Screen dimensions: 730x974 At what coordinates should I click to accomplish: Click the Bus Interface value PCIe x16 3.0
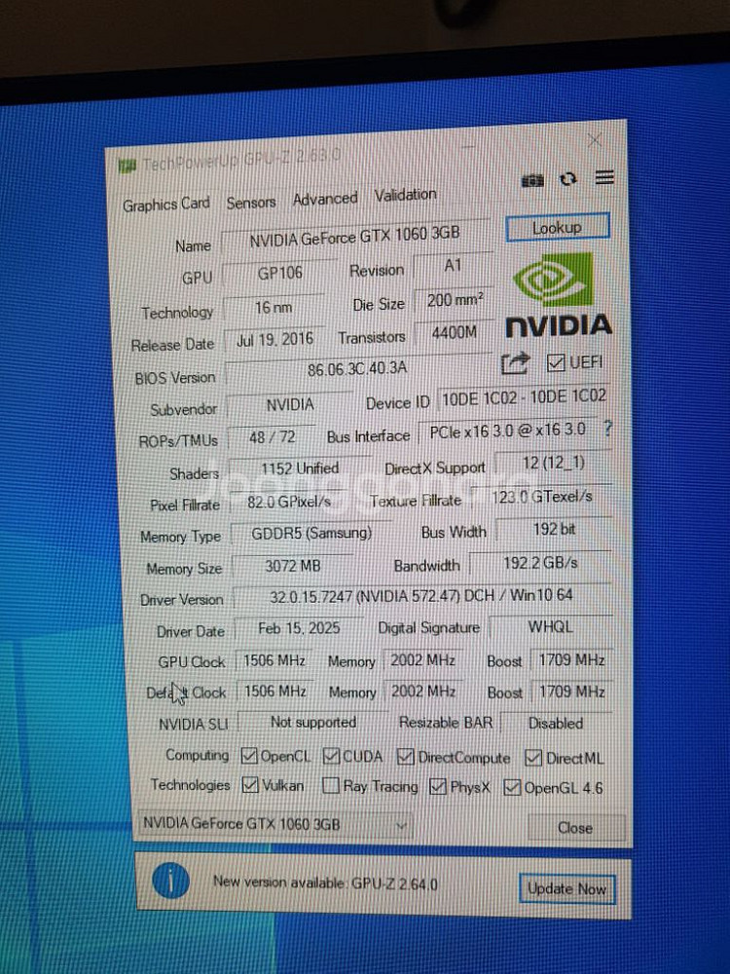coord(508,431)
